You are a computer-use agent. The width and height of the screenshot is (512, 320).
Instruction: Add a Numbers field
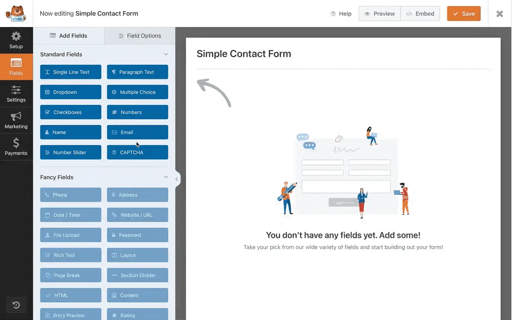pos(138,112)
